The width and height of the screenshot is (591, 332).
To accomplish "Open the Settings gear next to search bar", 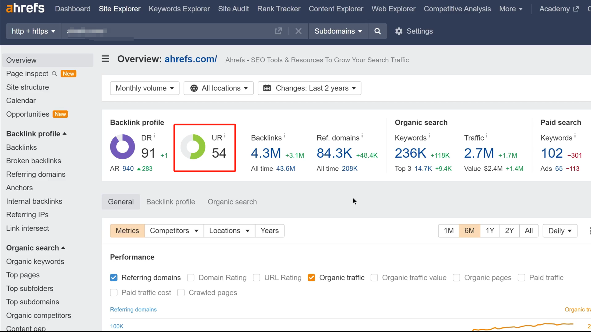I will [399, 31].
